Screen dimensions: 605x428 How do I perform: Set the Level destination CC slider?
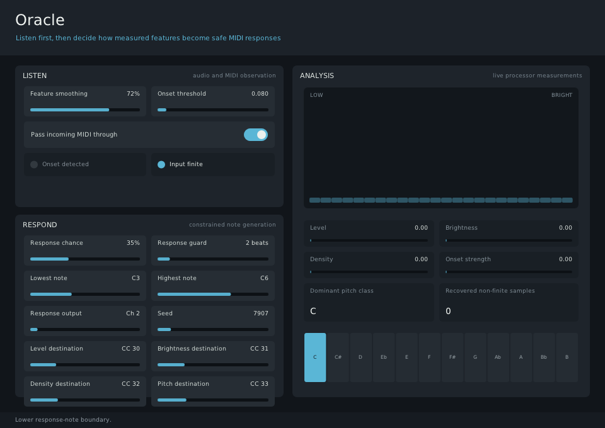click(x=85, y=365)
